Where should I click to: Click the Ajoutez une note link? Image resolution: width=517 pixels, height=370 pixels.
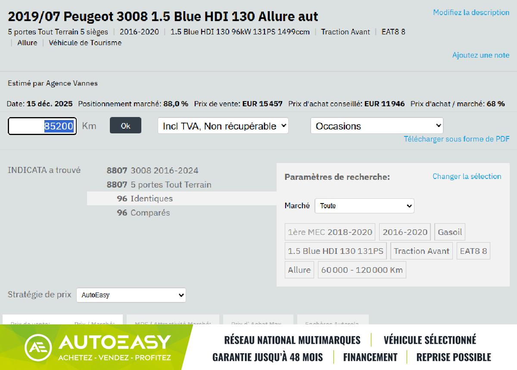pyautogui.click(x=480, y=55)
